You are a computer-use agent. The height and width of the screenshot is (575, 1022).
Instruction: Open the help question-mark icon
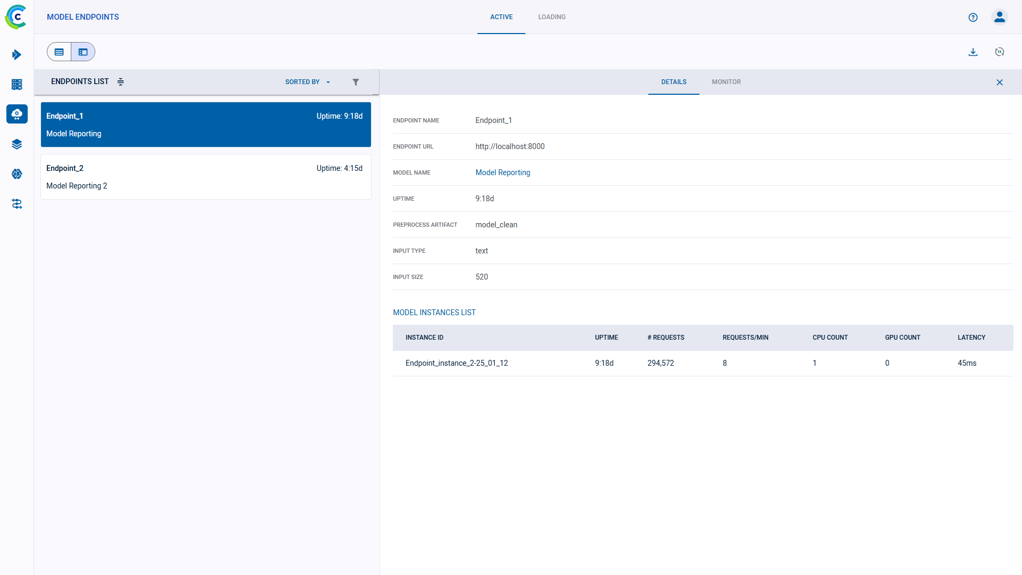pyautogui.click(x=973, y=17)
